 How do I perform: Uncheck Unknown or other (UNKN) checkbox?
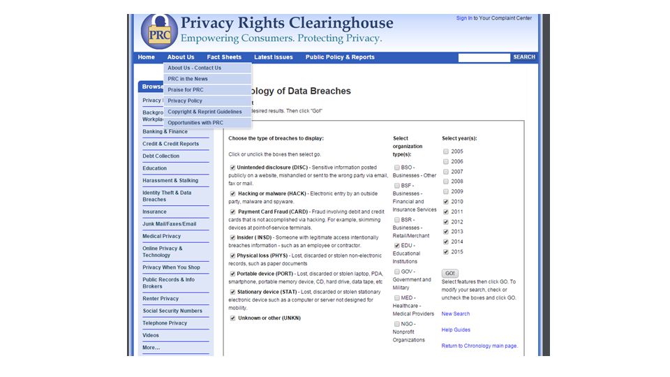(x=232, y=318)
